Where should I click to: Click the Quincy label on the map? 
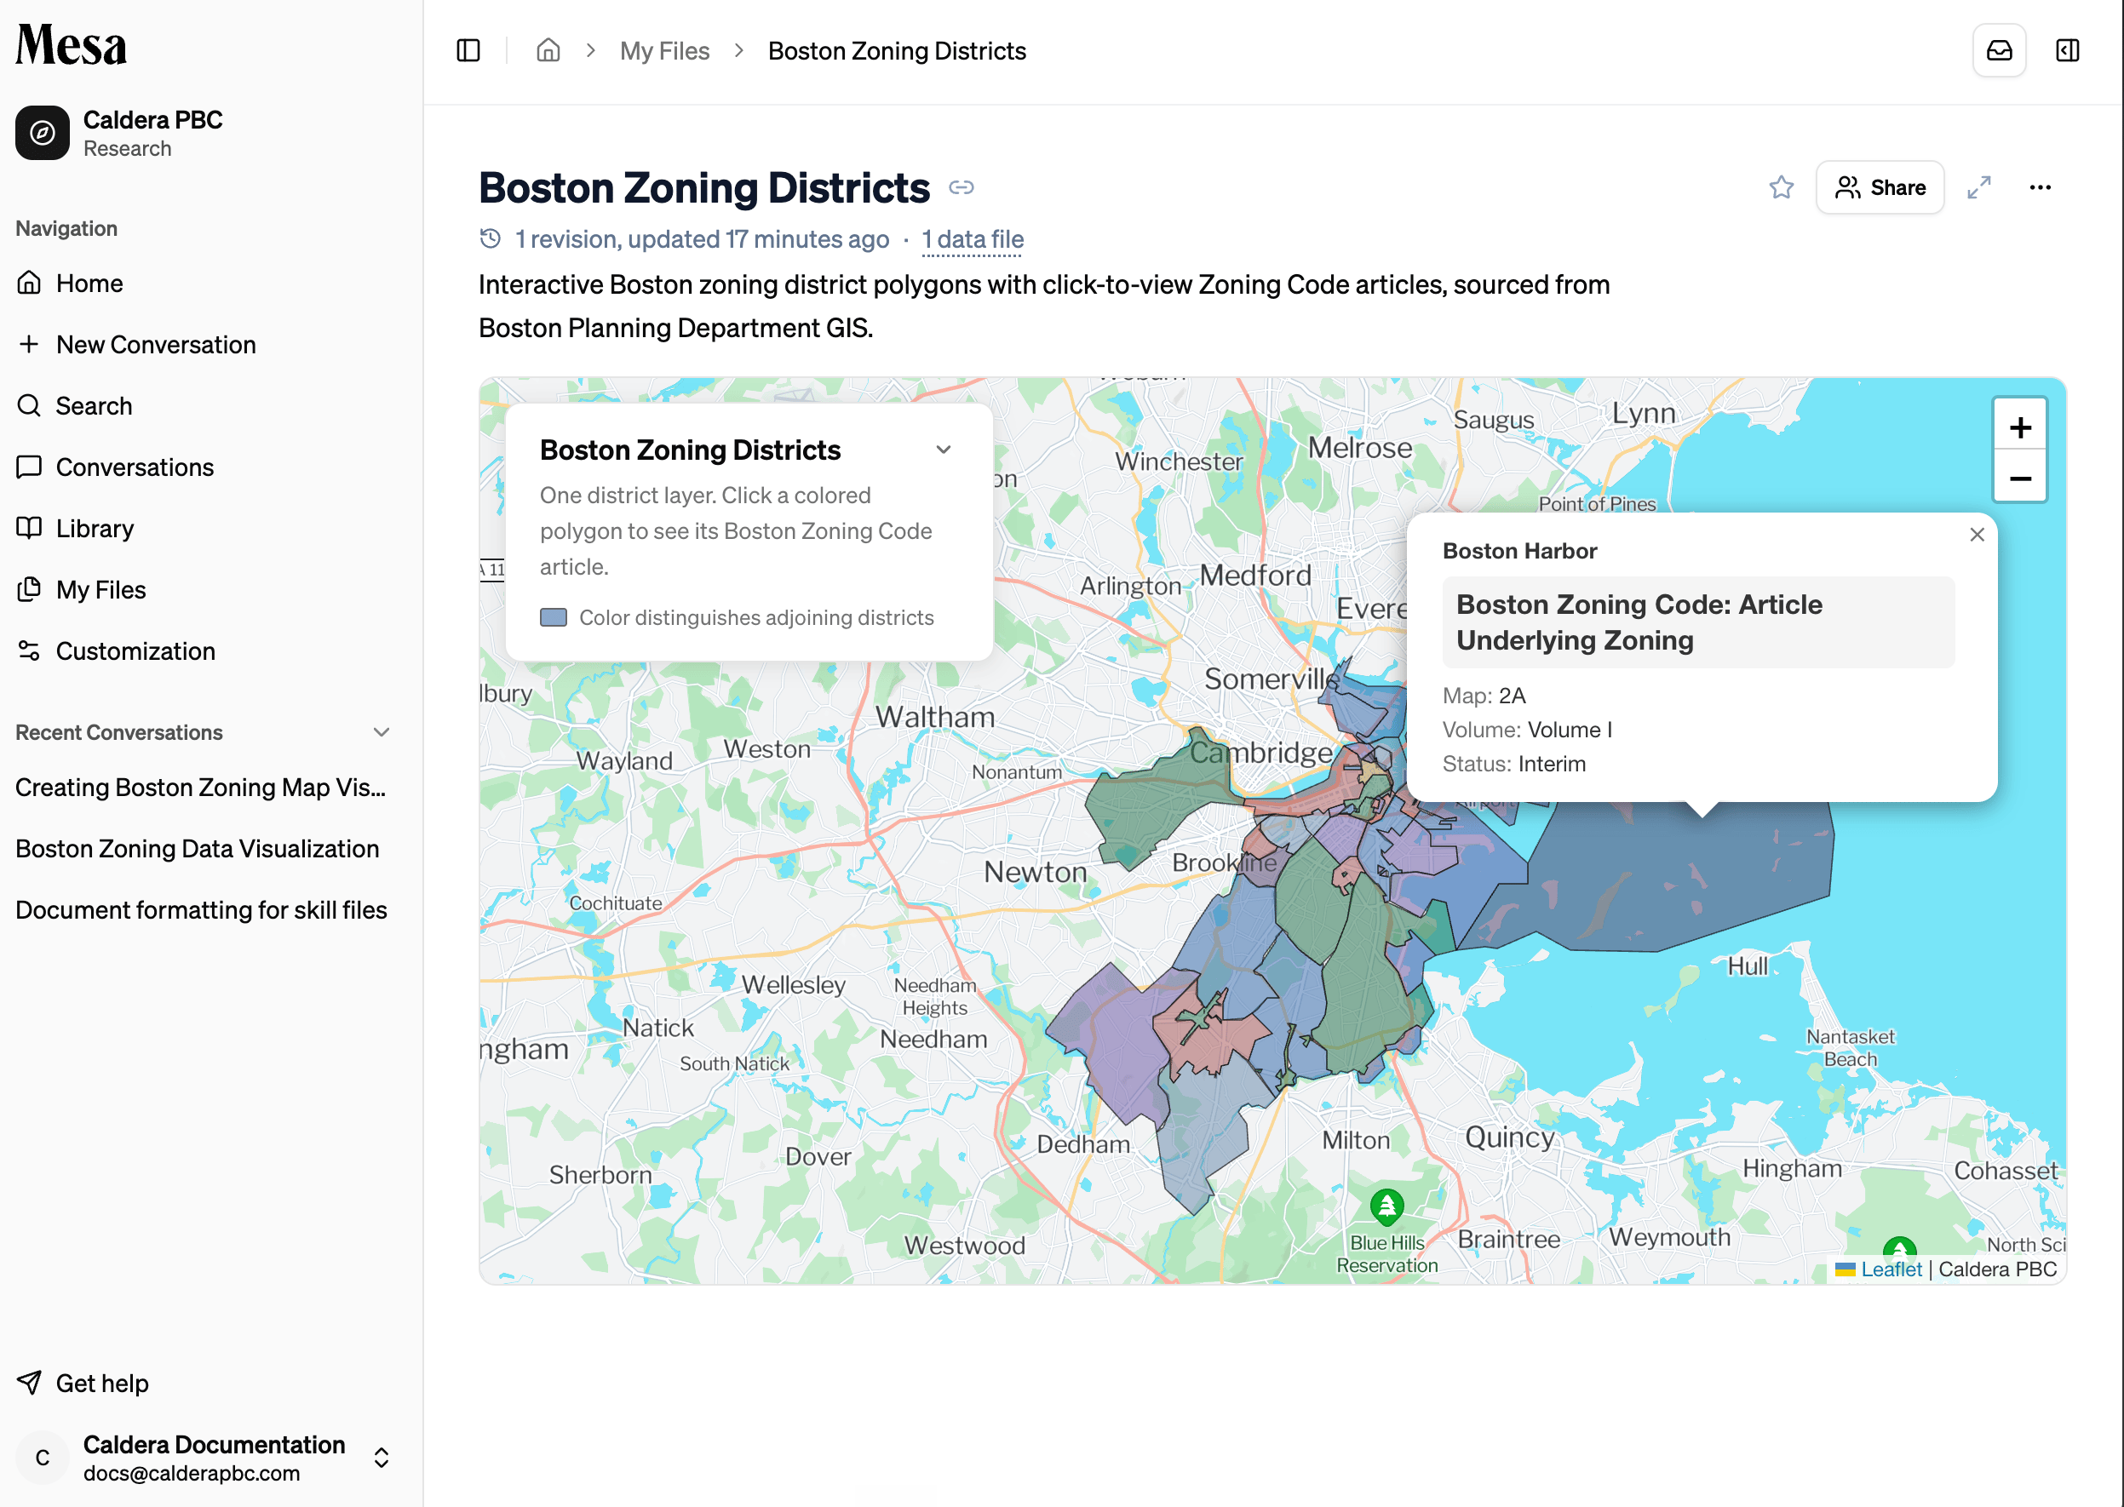point(1509,1137)
